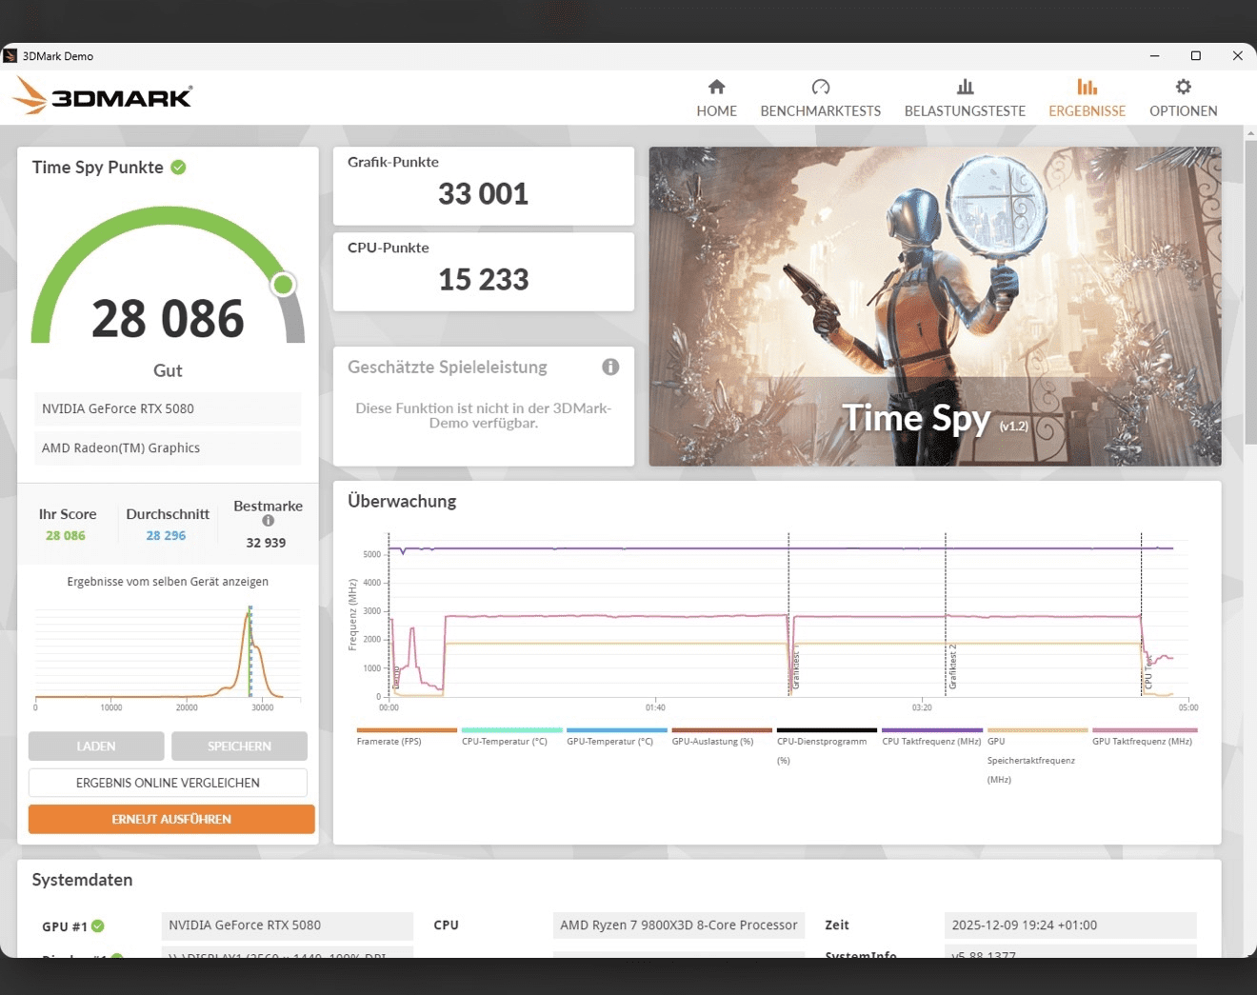This screenshot has width=1257, height=995.
Task: Click the CPU-Punkte value '15 233'
Action: (483, 280)
